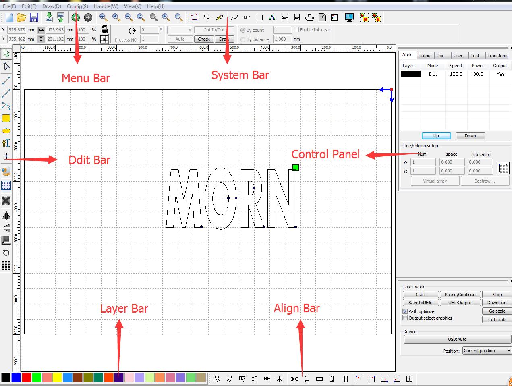
Task: Click the delete X tool icon
Action: tap(6, 200)
